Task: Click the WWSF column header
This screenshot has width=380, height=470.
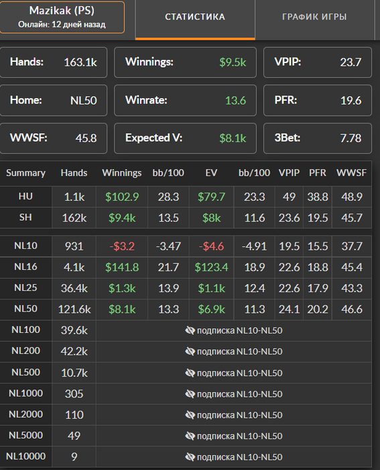Action: click(x=352, y=173)
